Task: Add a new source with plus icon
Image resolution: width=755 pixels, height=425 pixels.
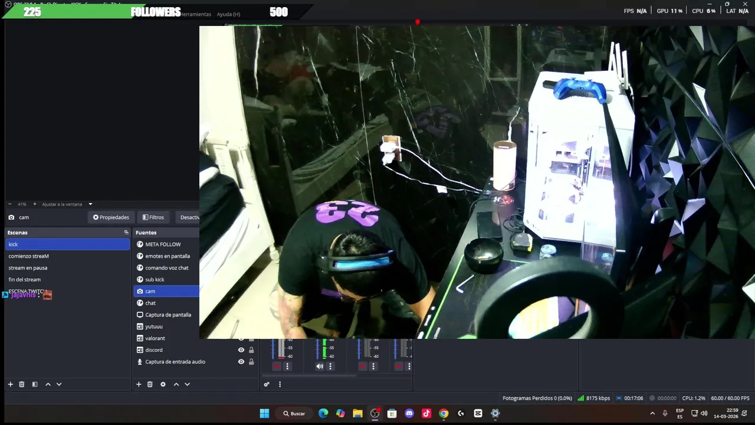Action: coord(139,384)
